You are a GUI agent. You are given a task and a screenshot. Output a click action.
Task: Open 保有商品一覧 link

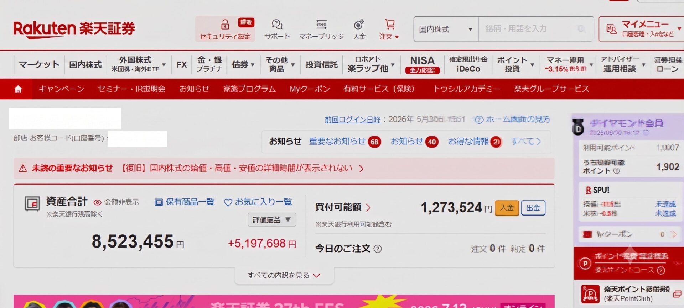[185, 202]
